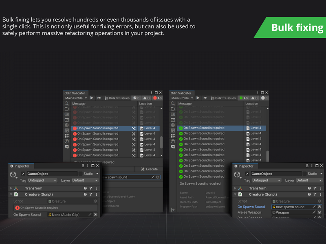Click the Execute button
326x244 pixels.
click(x=149, y=169)
